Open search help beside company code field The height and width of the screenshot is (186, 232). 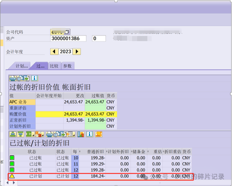tap(67, 32)
